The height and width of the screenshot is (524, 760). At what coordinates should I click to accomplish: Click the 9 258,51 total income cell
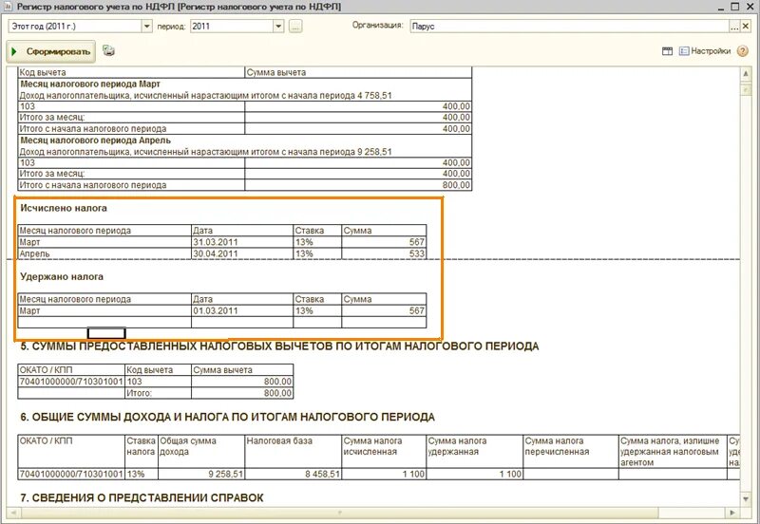click(x=201, y=474)
